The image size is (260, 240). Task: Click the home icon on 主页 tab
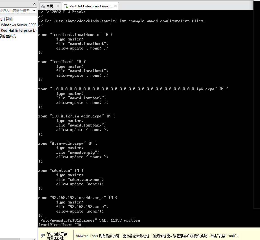pos(43,6)
